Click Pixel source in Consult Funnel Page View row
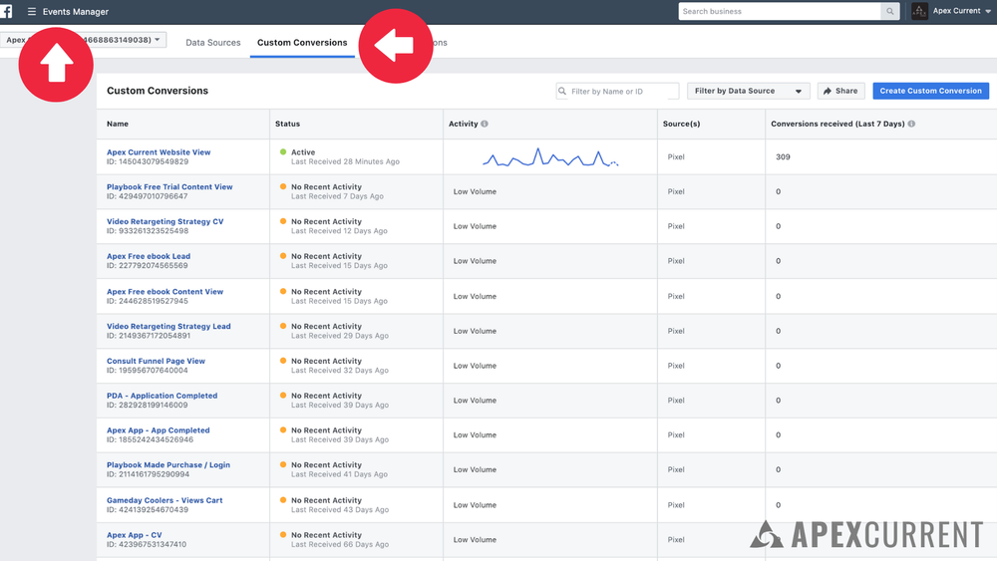The image size is (997, 561). (x=676, y=366)
